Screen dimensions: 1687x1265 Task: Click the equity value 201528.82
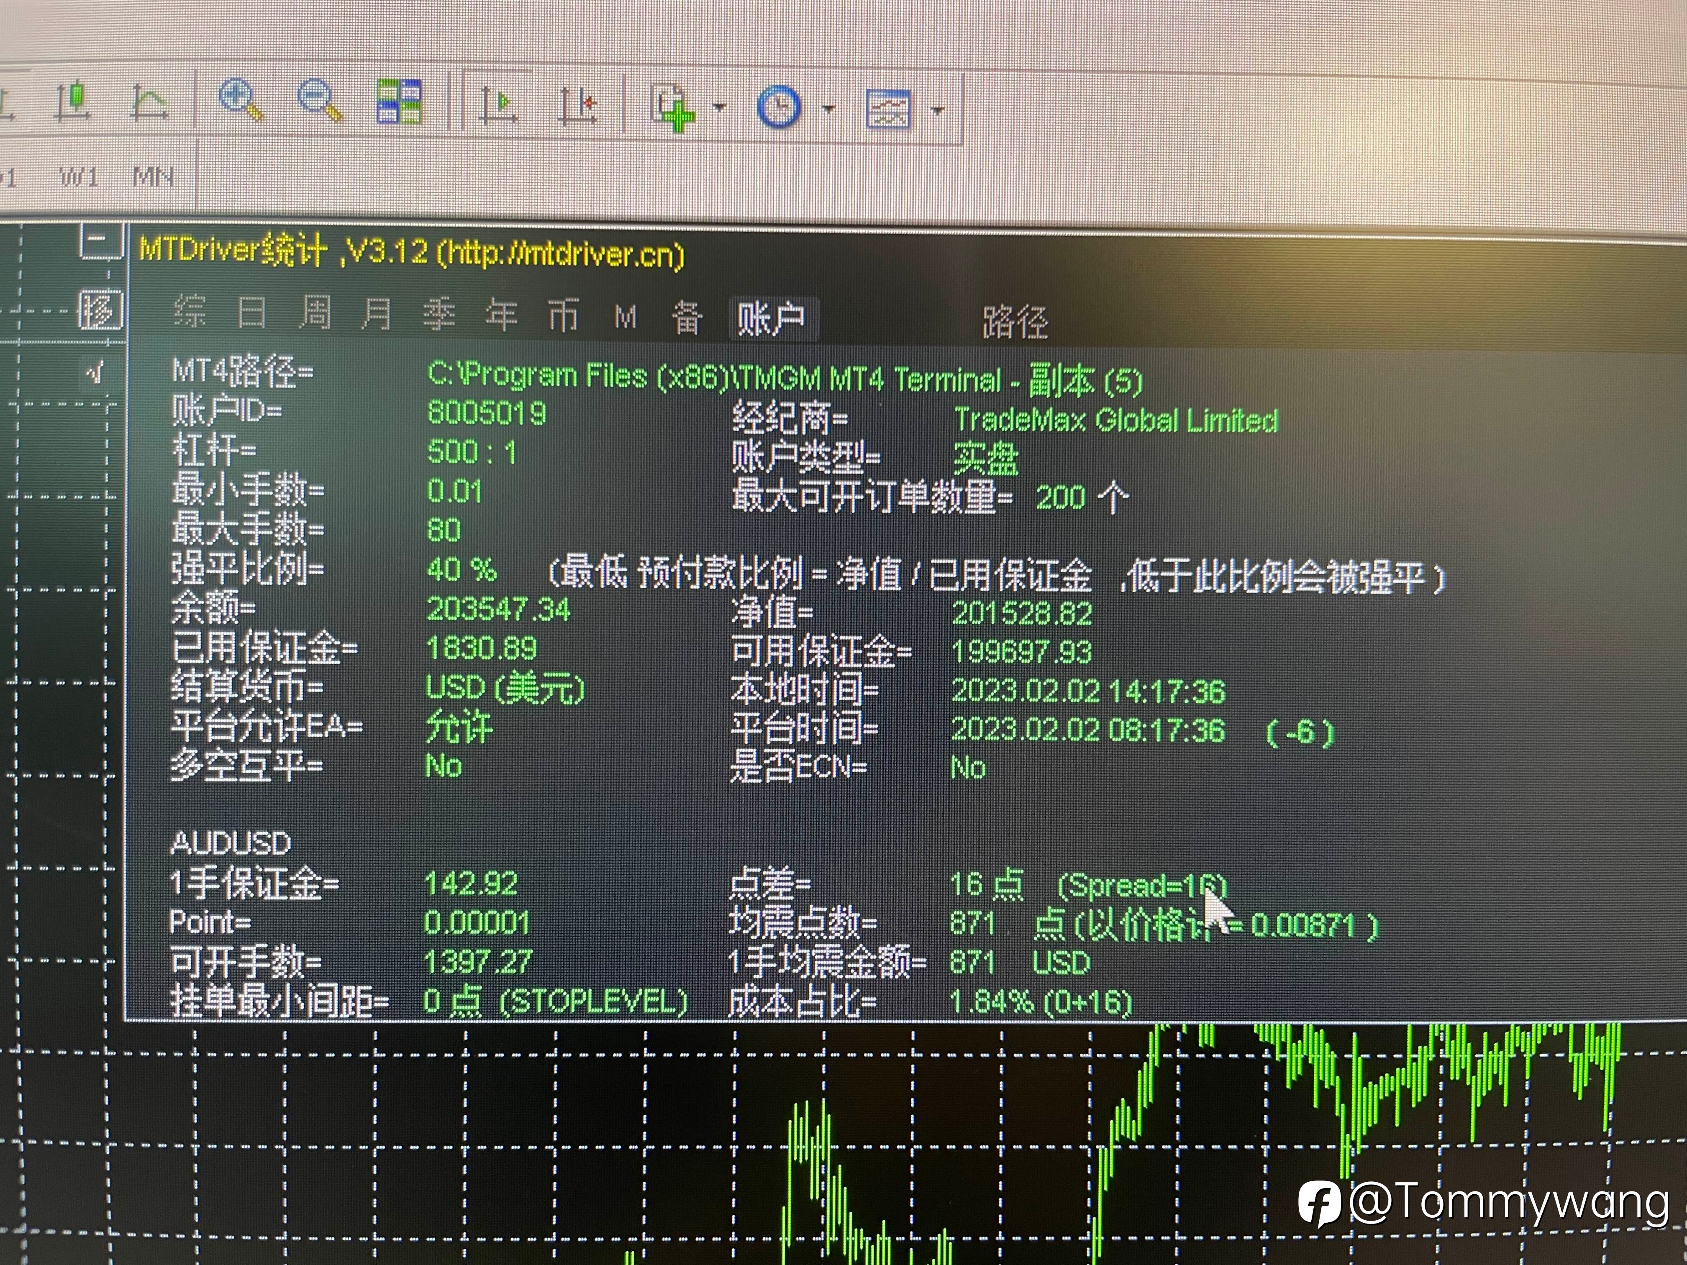(1022, 614)
